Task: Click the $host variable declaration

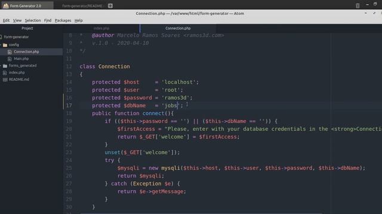Action: click(131, 82)
